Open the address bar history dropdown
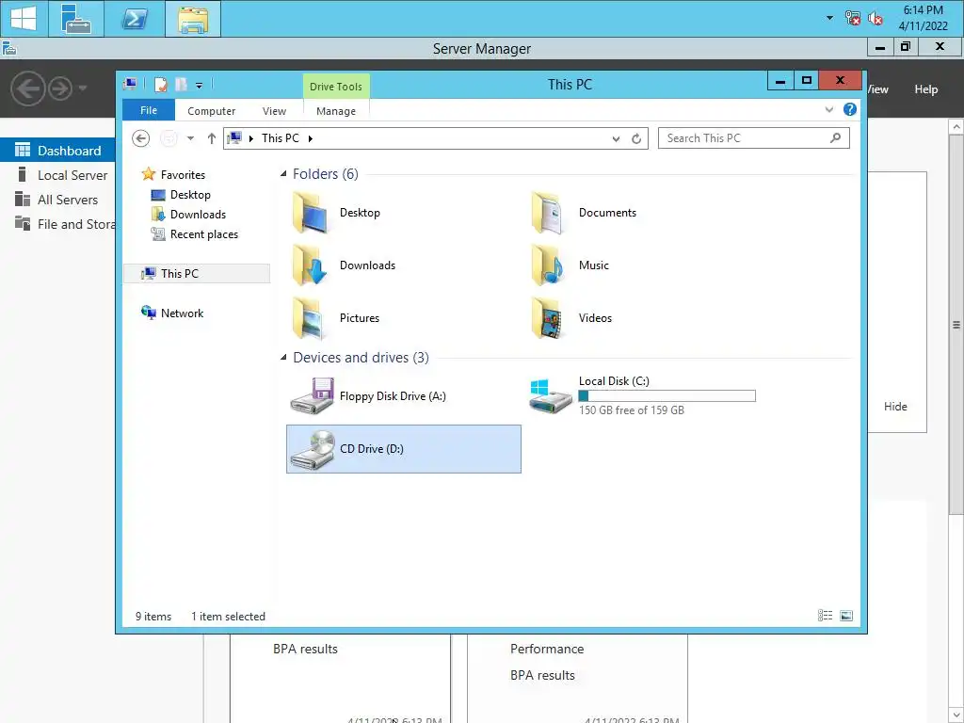 pyautogui.click(x=616, y=139)
